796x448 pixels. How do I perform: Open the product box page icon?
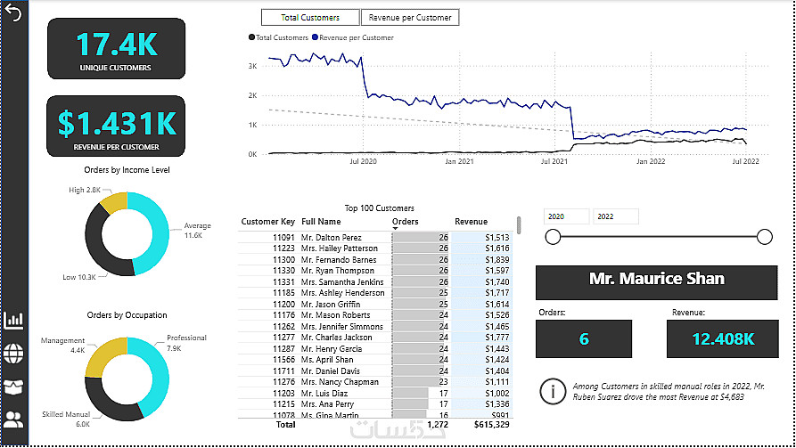tap(13, 387)
